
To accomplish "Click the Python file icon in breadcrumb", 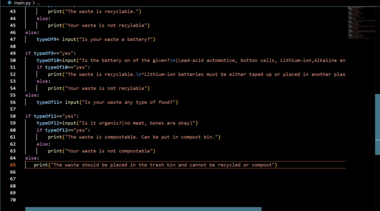I will [9, 3].
